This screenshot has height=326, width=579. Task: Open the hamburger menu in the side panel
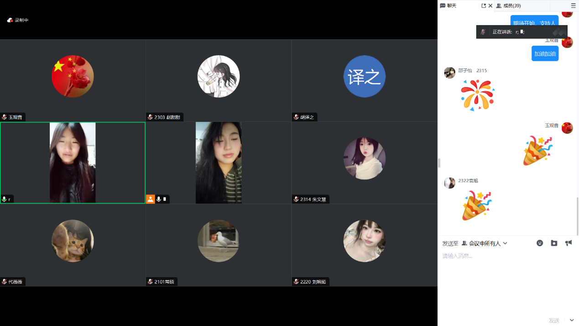pos(573,6)
